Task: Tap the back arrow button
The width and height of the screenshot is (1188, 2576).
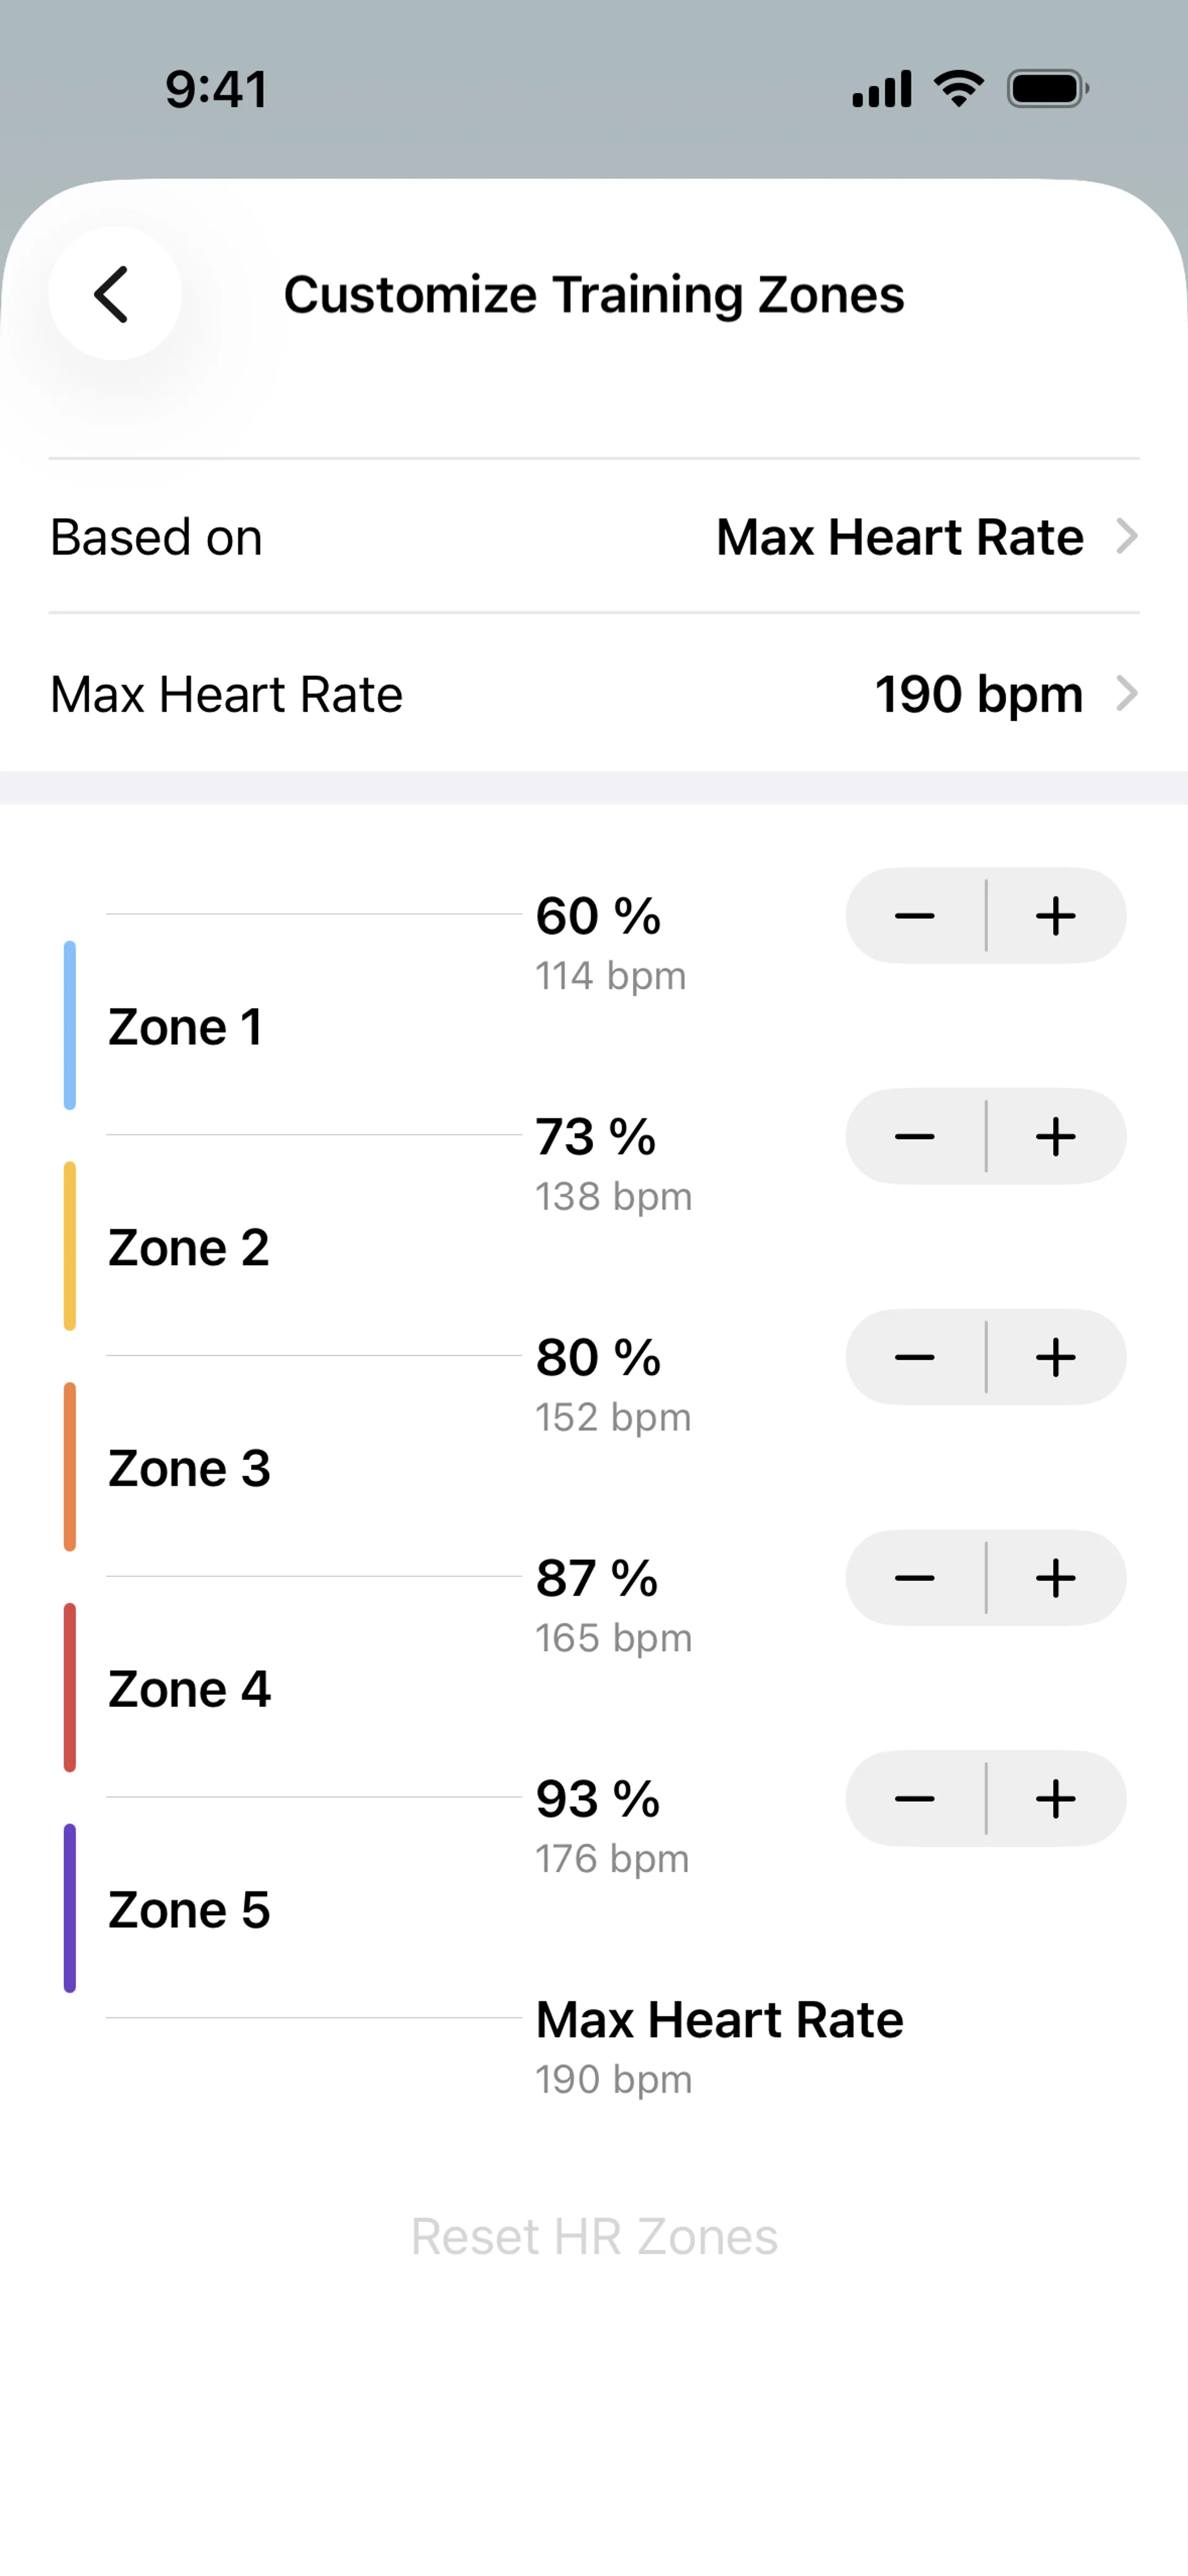Action: click(114, 294)
